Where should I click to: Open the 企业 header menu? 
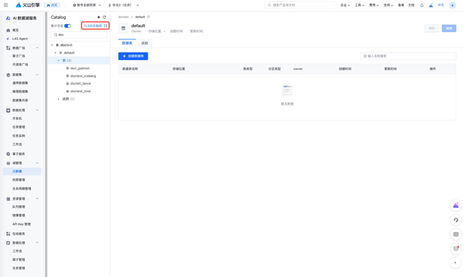coord(345,5)
